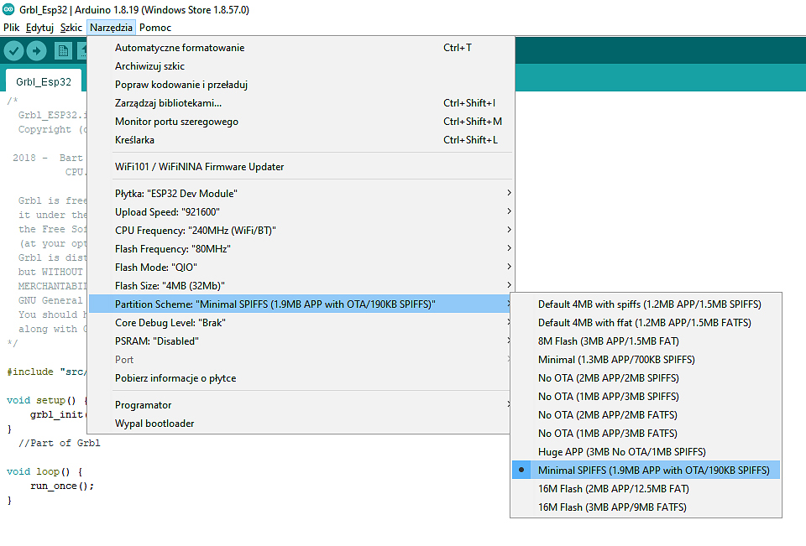
Task: Select Minimal SPIFFS 1.9MB APP with OTA
Action: (646, 471)
